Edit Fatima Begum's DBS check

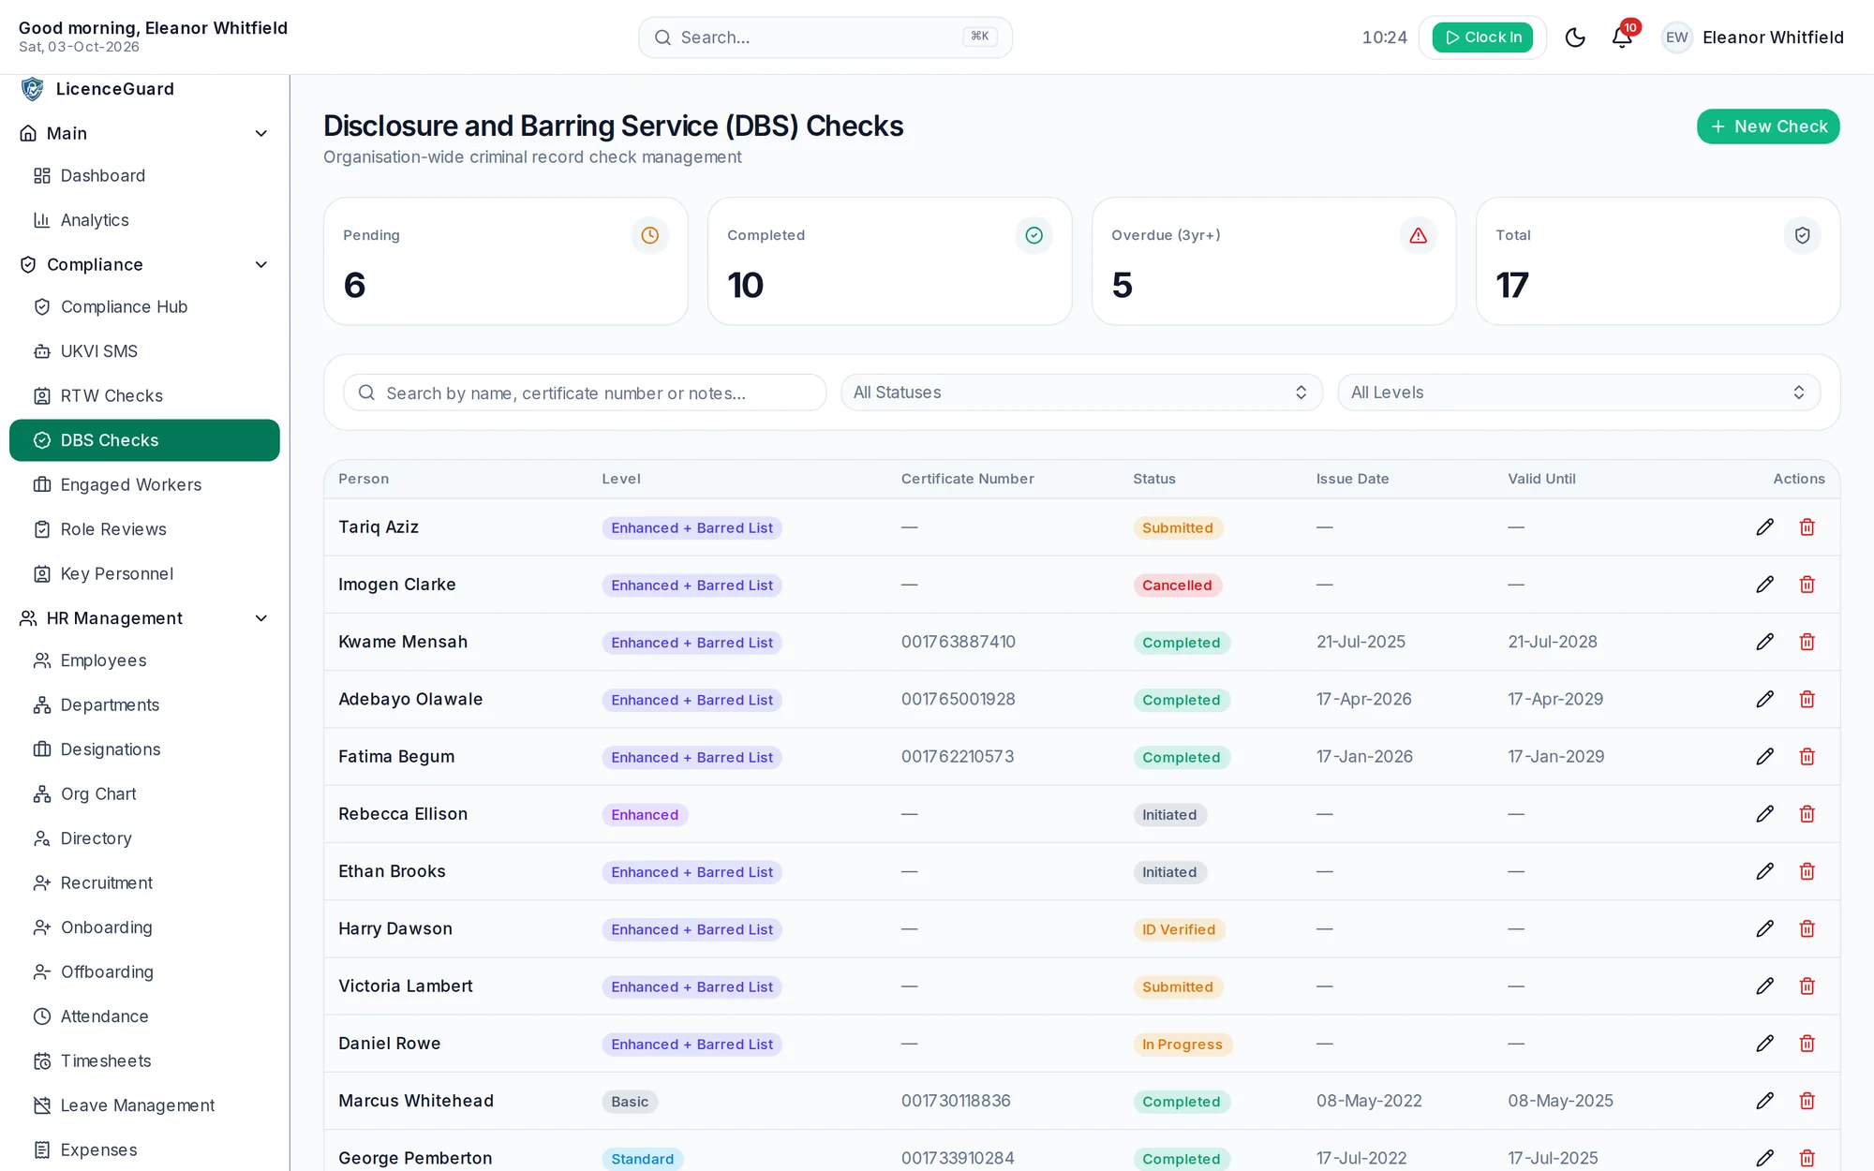pos(1765,756)
